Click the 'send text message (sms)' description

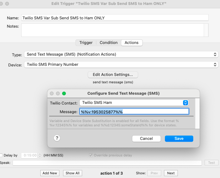(x=113, y=82)
